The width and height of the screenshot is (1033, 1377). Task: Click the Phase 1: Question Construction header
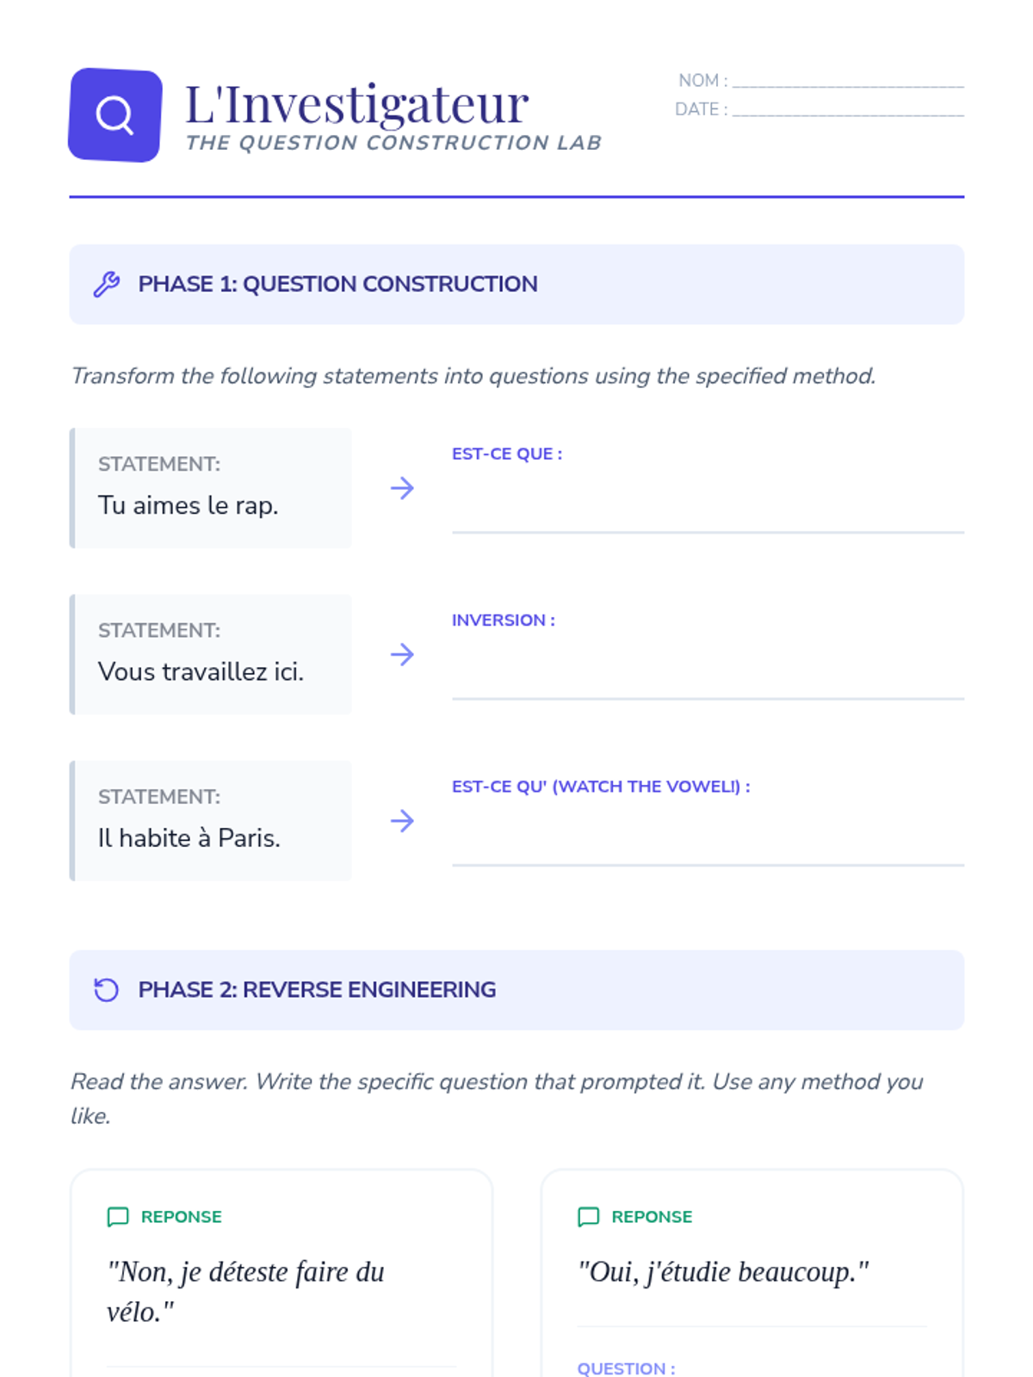point(337,284)
